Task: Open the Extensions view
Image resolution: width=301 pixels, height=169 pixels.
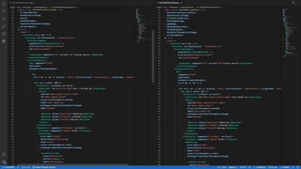Action: click(4, 34)
